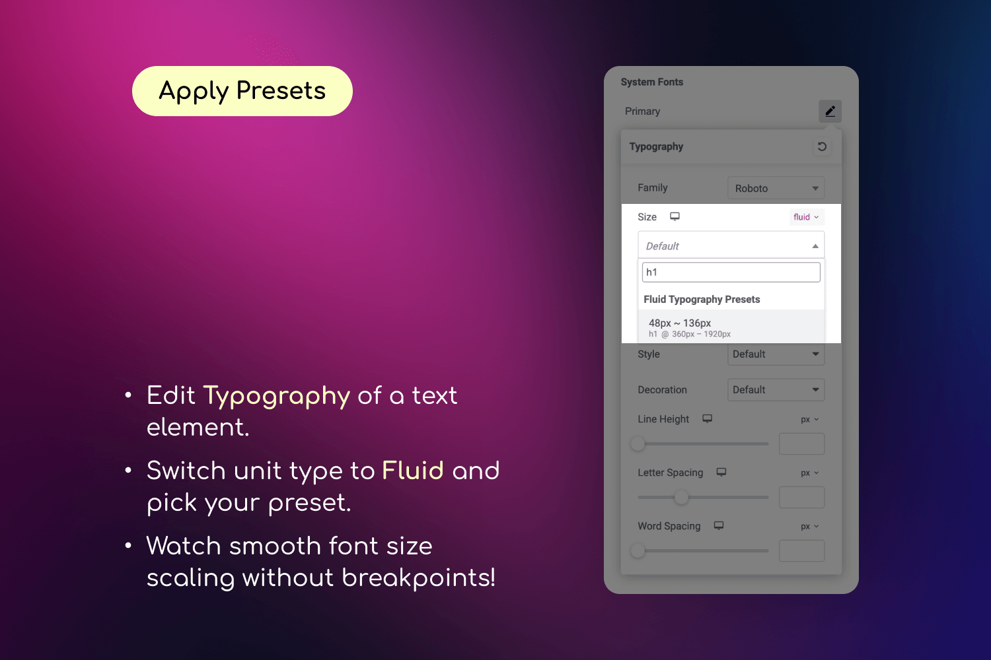Screen dimensions: 991x660
Task: Click the Word Spacing slider handle
Action: click(638, 550)
